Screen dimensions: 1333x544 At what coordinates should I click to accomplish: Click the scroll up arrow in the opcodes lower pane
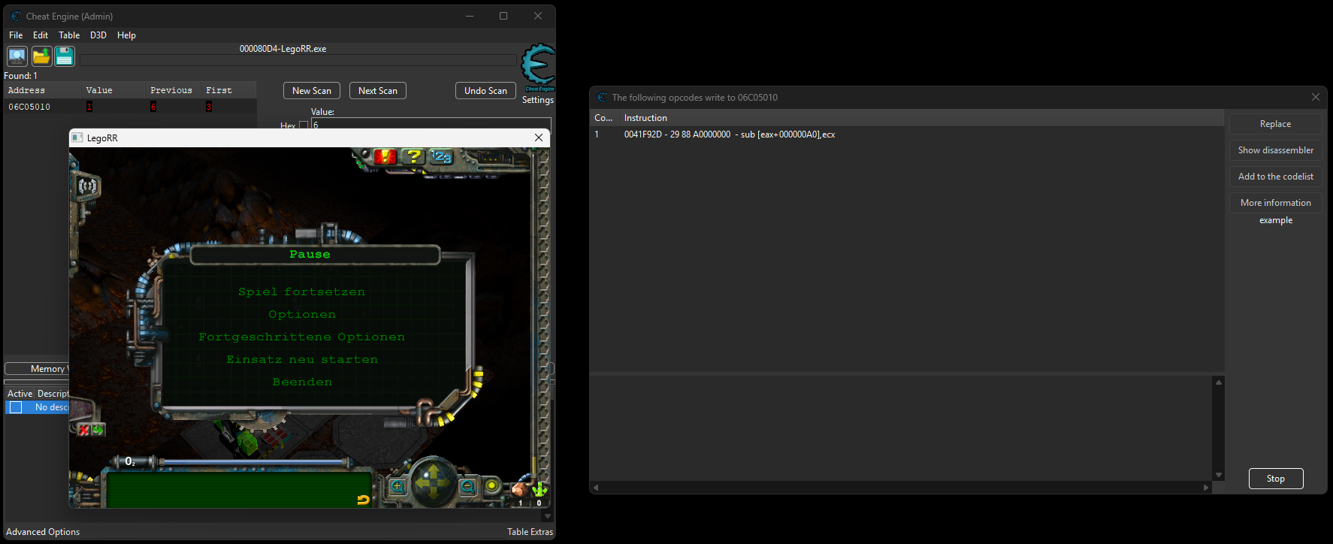coord(1219,382)
